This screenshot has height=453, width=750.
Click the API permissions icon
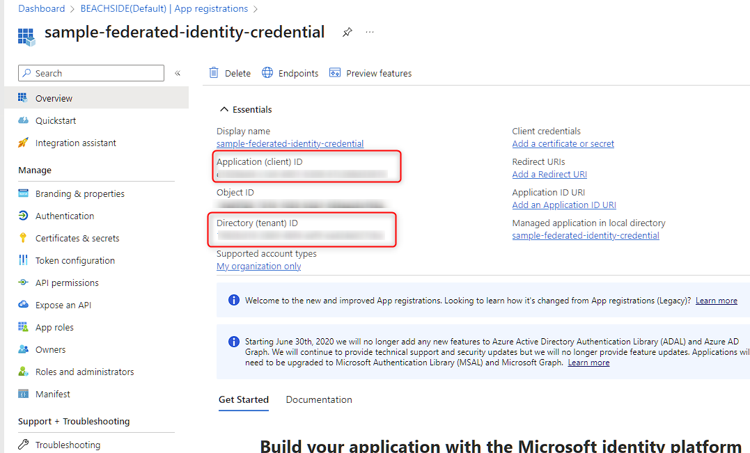tap(23, 283)
